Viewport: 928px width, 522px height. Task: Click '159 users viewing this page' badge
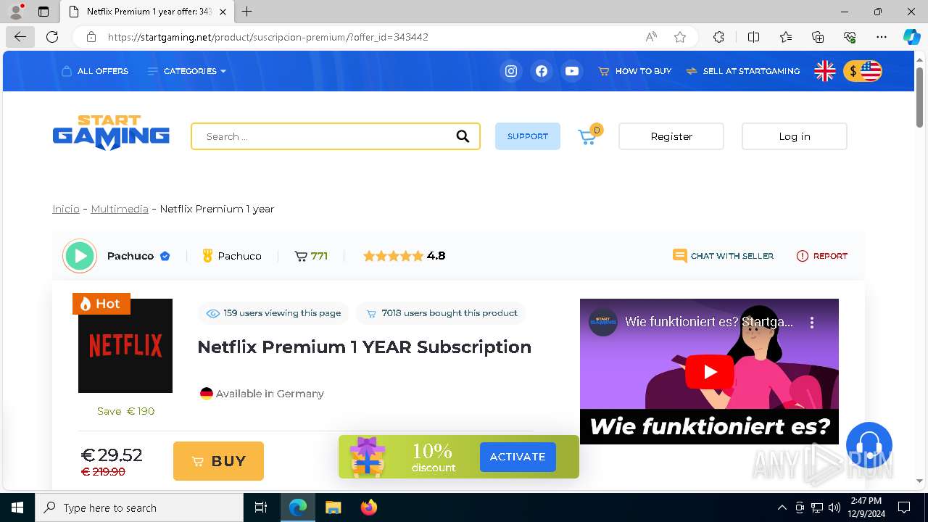pyautogui.click(x=273, y=313)
